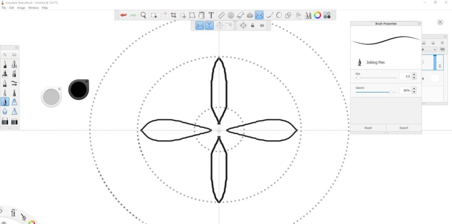Image resolution: width=452 pixels, height=224 pixels.
Task: Toggle the symmetry lock icon
Action: (252, 25)
